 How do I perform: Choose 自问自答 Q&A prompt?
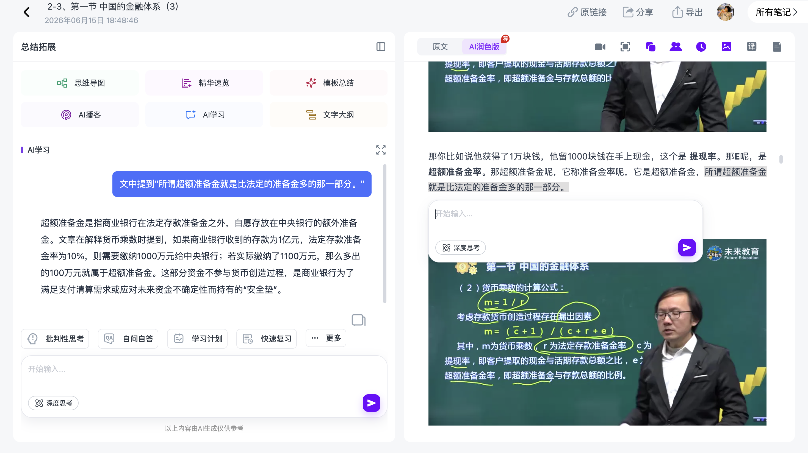tap(128, 339)
